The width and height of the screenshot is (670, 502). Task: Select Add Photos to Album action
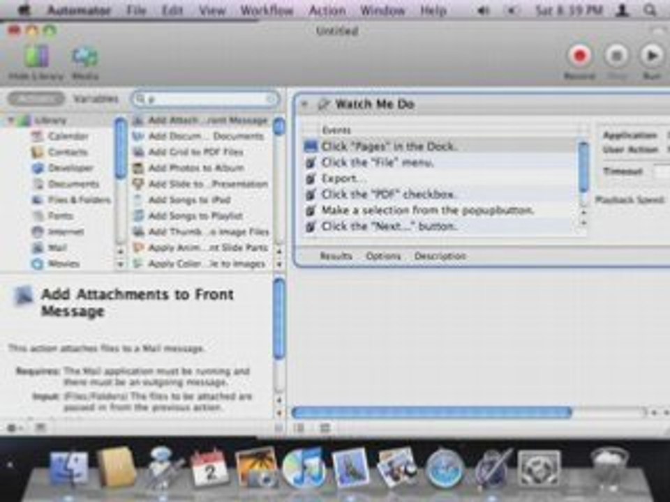pos(201,168)
